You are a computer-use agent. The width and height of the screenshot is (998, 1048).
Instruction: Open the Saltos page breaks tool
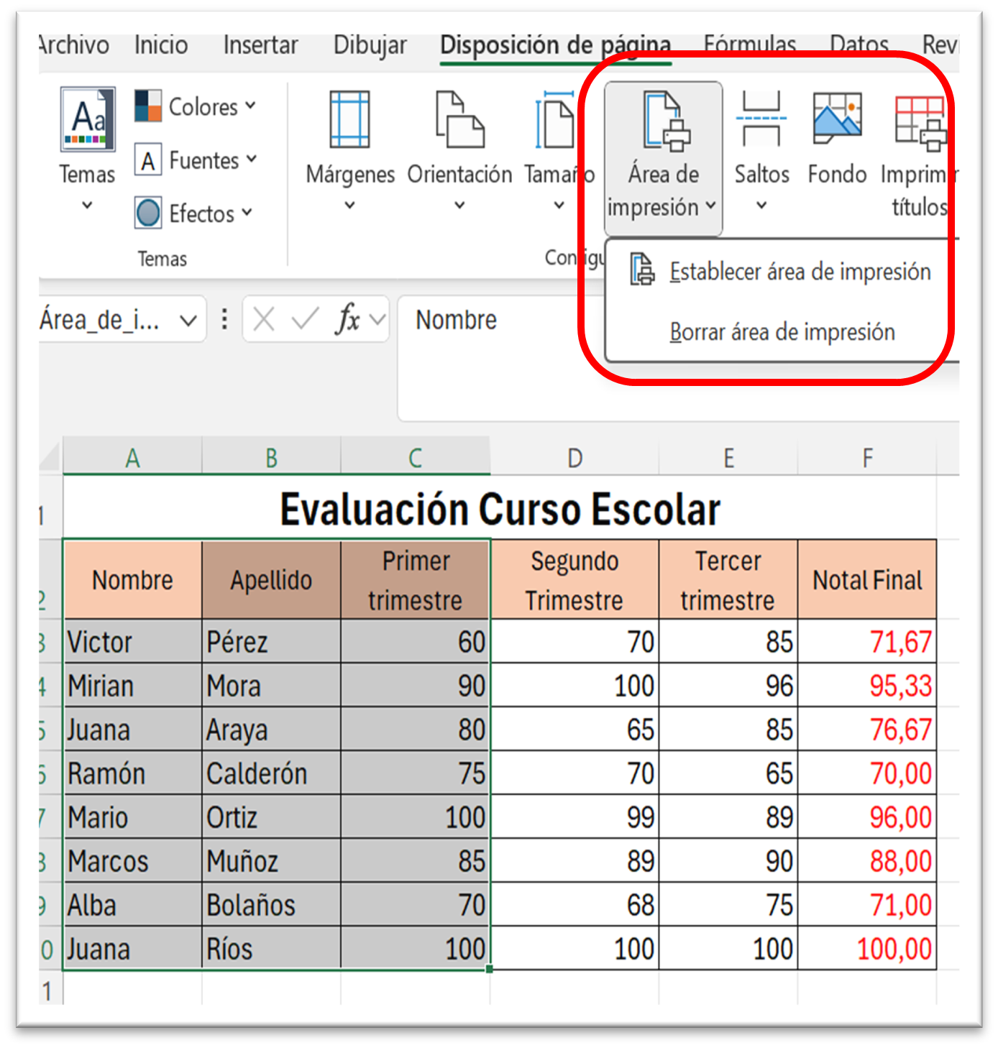pyautogui.click(x=761, y=120)
